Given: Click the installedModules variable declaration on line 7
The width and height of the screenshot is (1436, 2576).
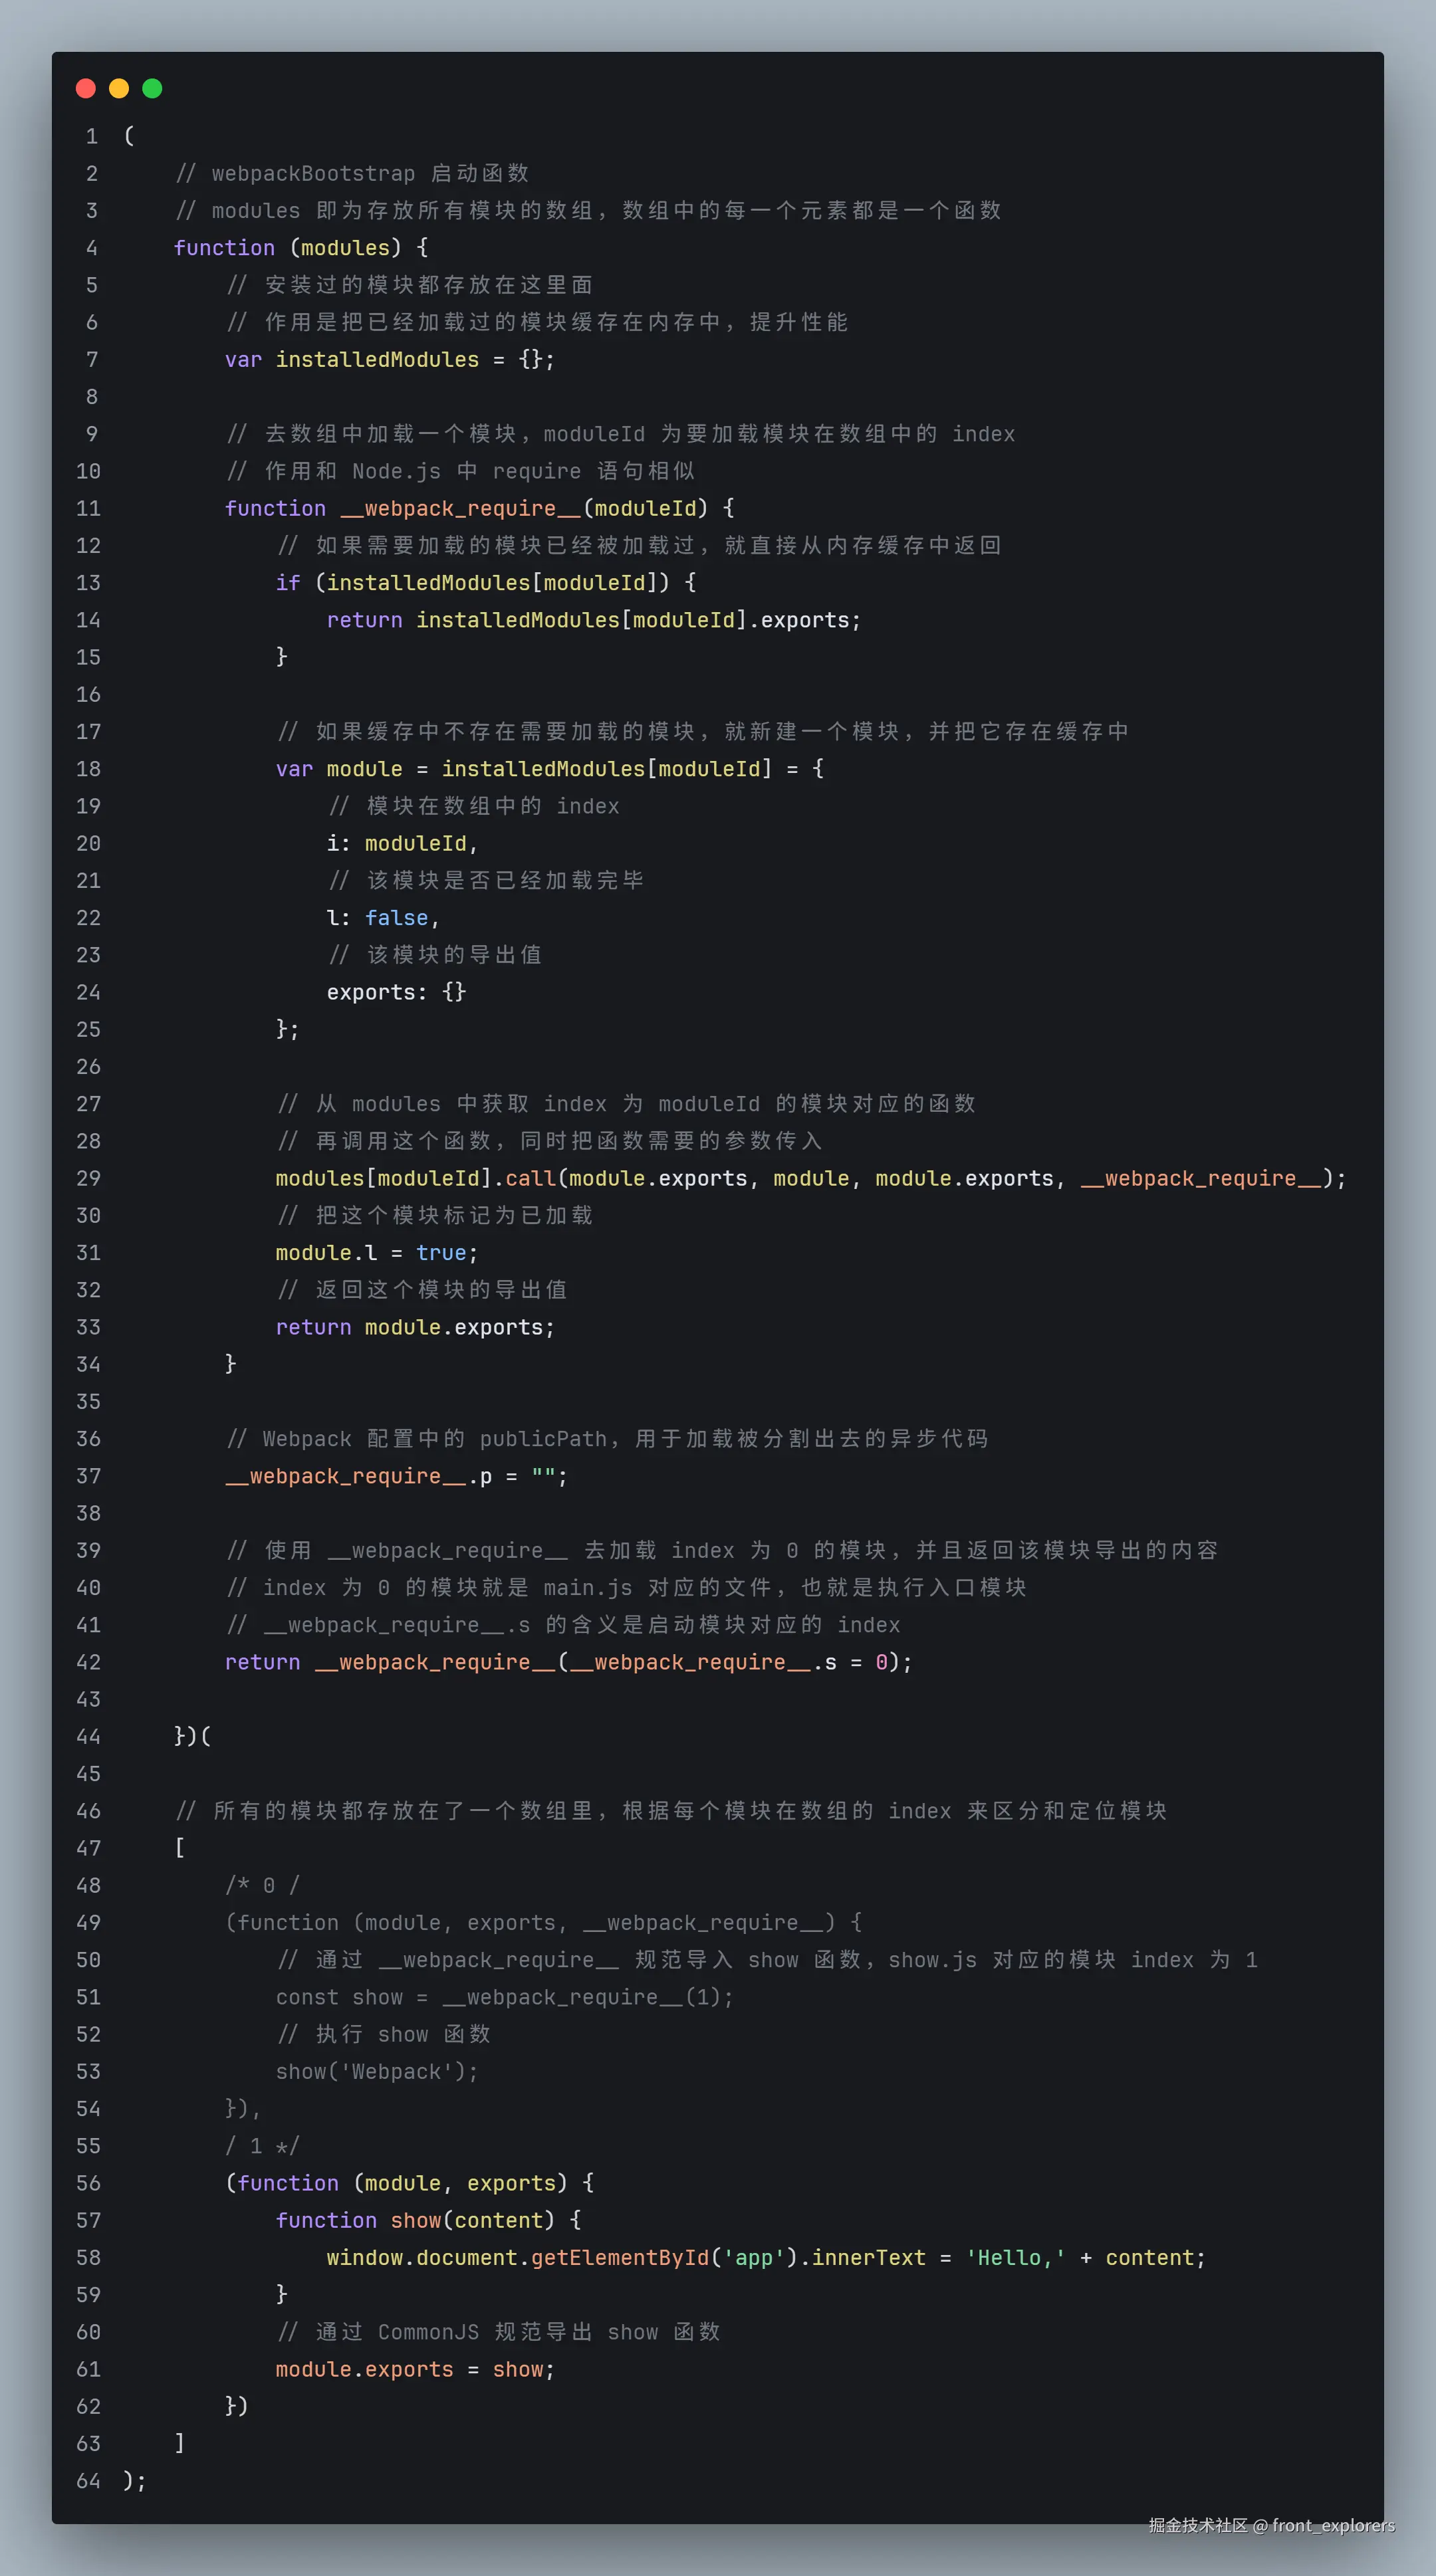Looking at the screenshot, I should [x=377, y=359].
